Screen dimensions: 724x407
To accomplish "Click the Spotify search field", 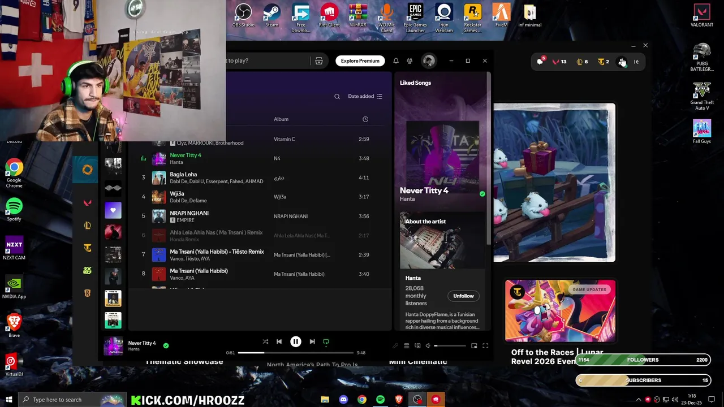I will tap(269, 60).
